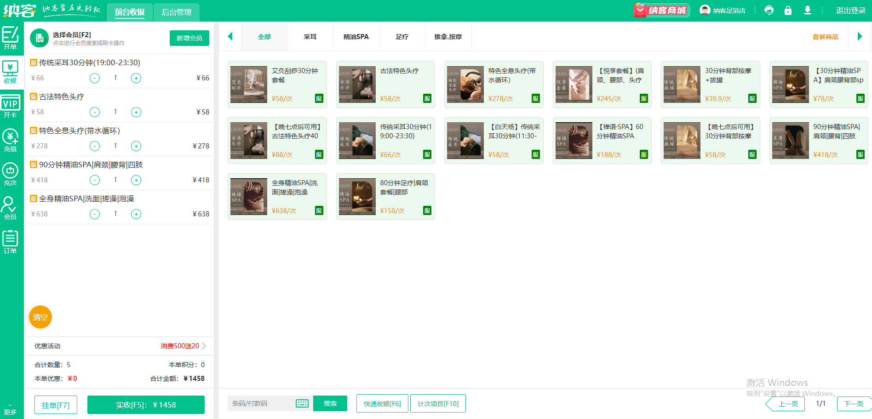Click the 纳客足浴店 user avatar
872x419 pixels.
[705, 10]
